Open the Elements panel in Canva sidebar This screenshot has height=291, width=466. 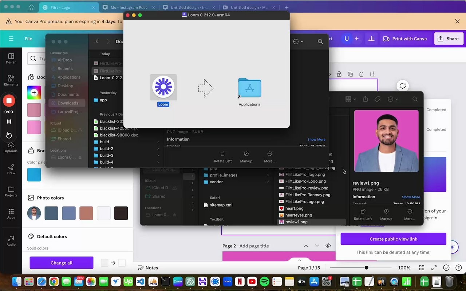(11, 80)
